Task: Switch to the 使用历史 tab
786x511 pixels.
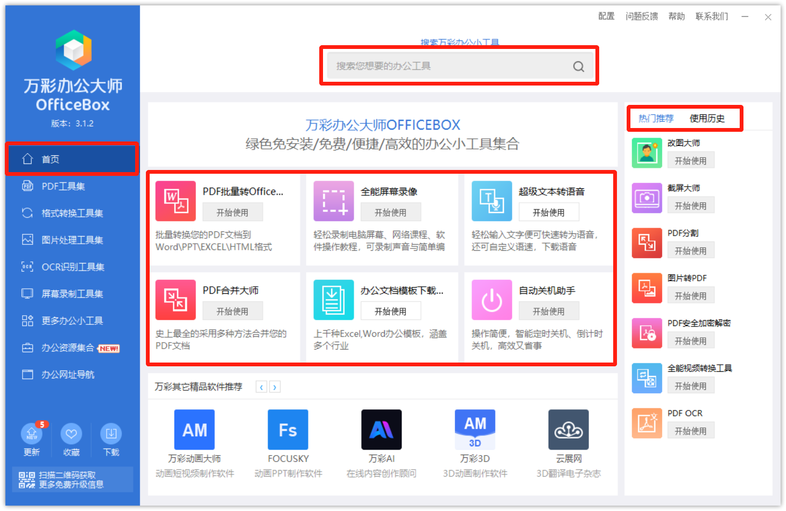Action: click(x=707, y=118)
